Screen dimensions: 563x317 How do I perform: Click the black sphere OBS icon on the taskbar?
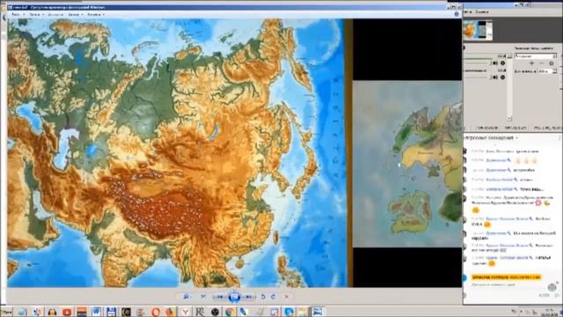[215, 312]
